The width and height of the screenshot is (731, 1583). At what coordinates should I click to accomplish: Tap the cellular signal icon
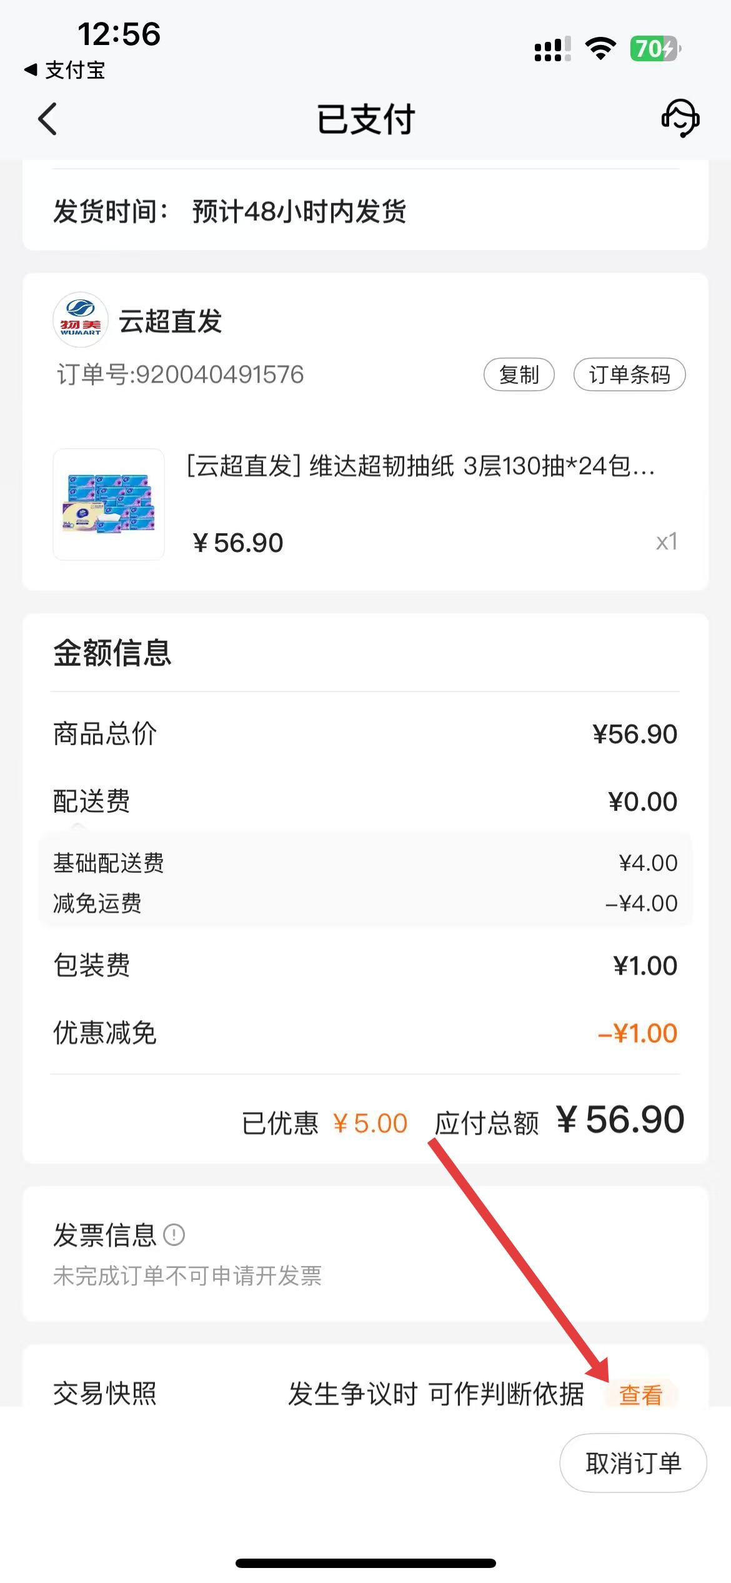click(552, 49)
